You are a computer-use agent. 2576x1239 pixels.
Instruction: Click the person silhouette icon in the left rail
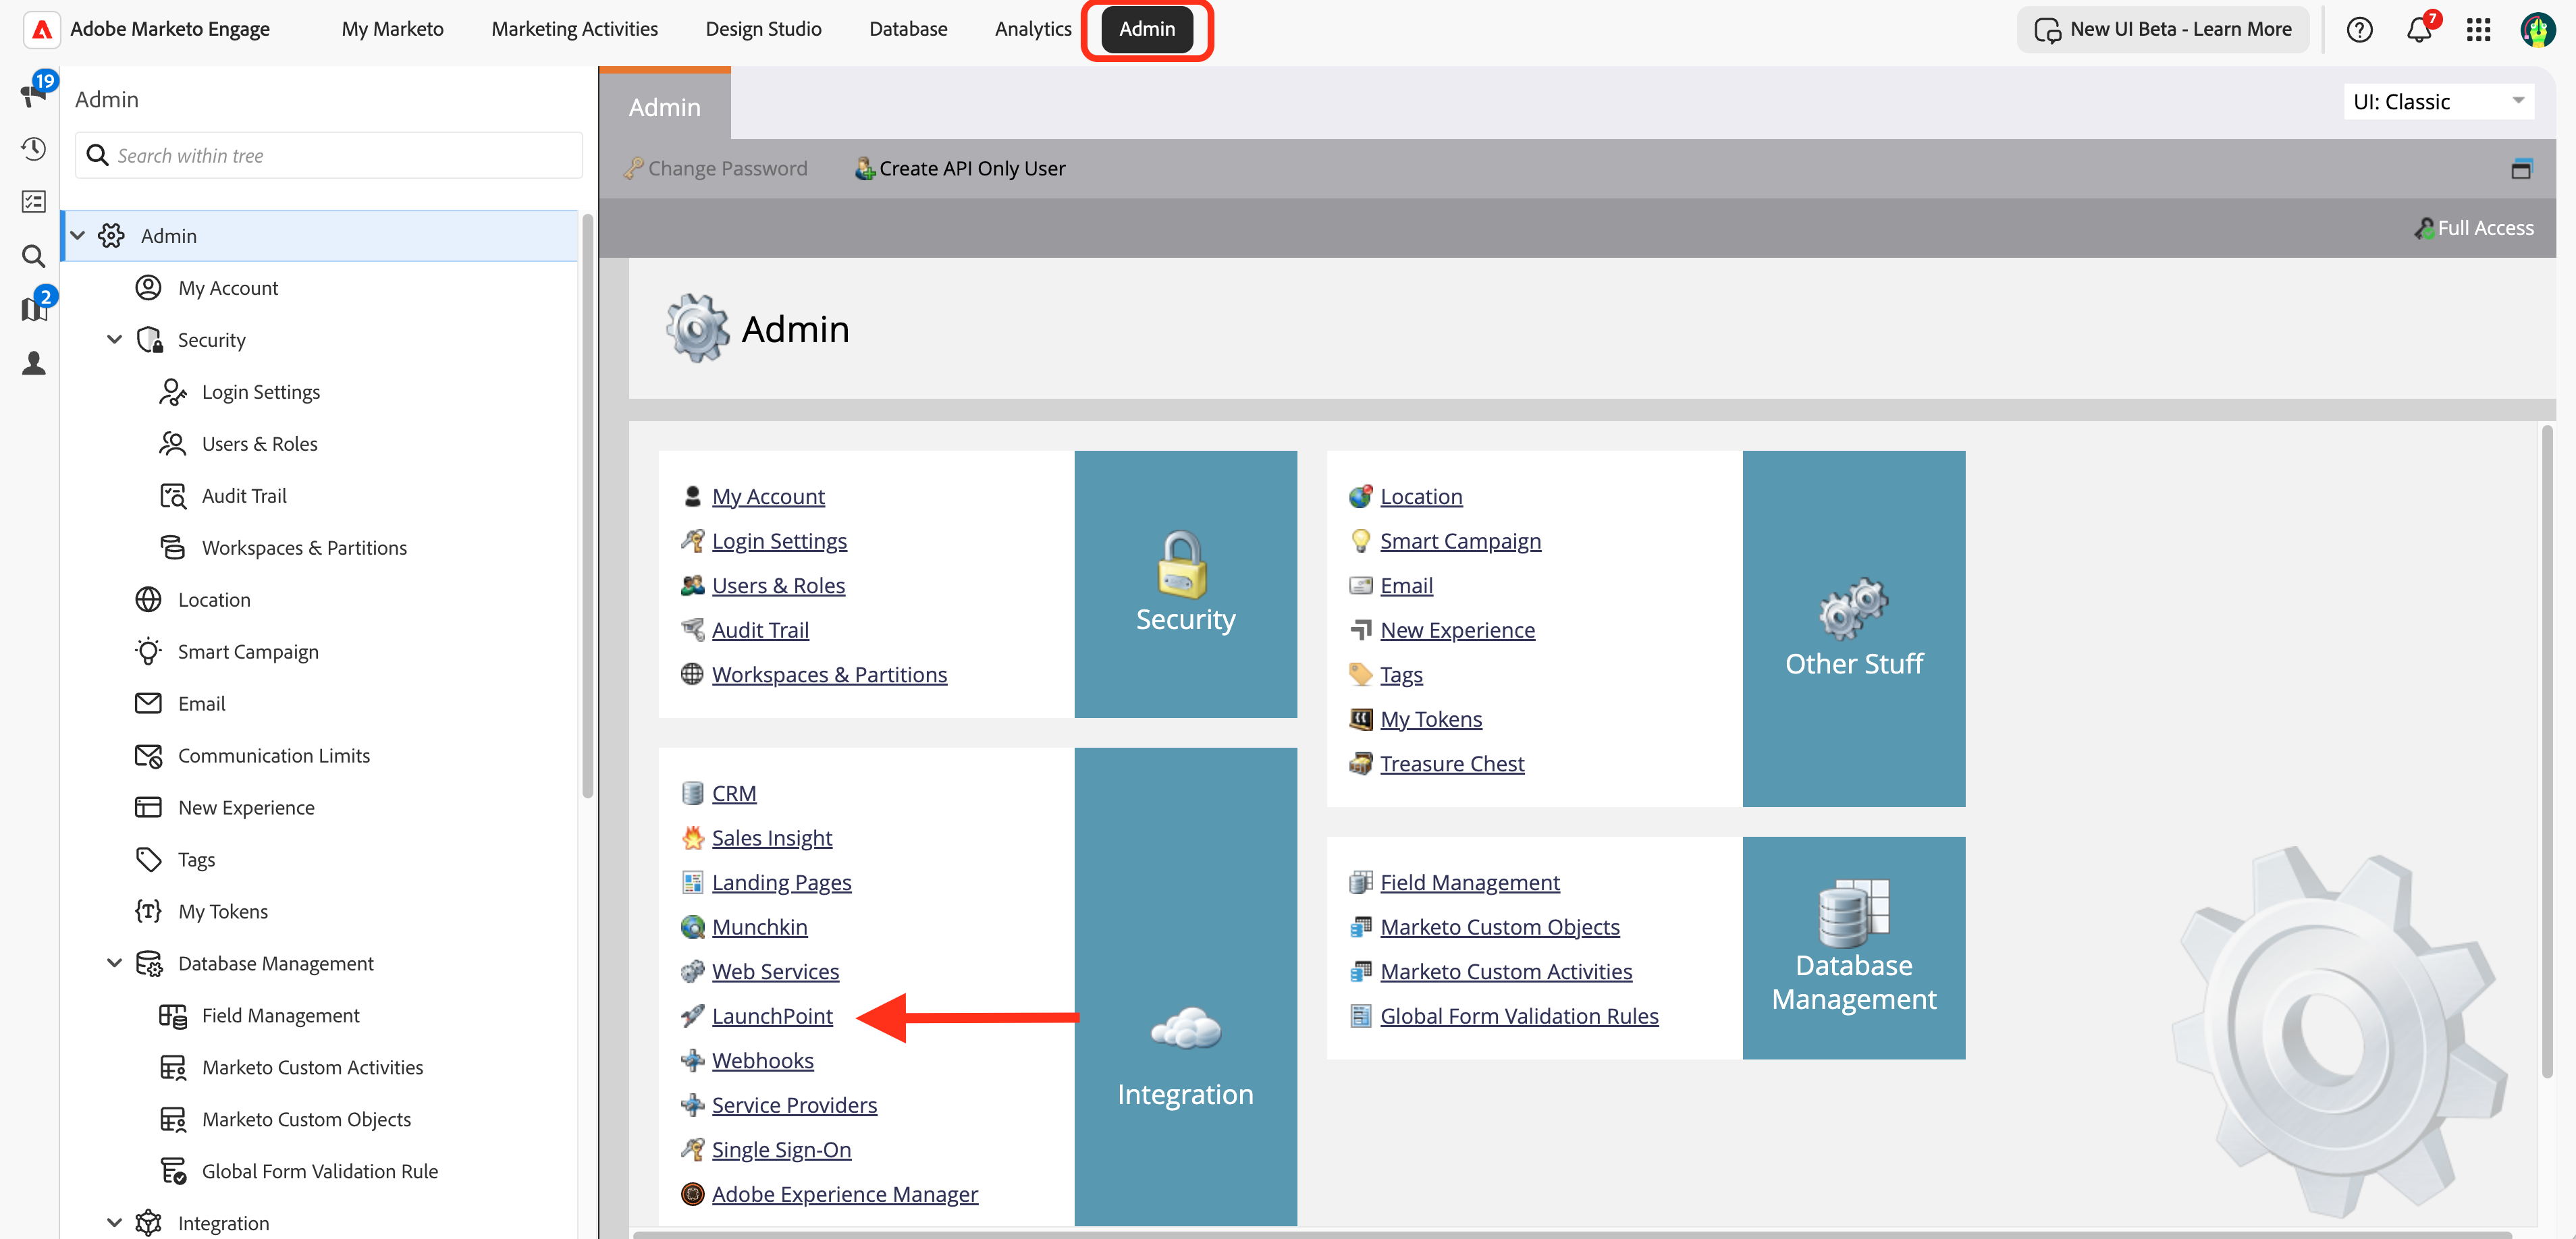point(34,363)
